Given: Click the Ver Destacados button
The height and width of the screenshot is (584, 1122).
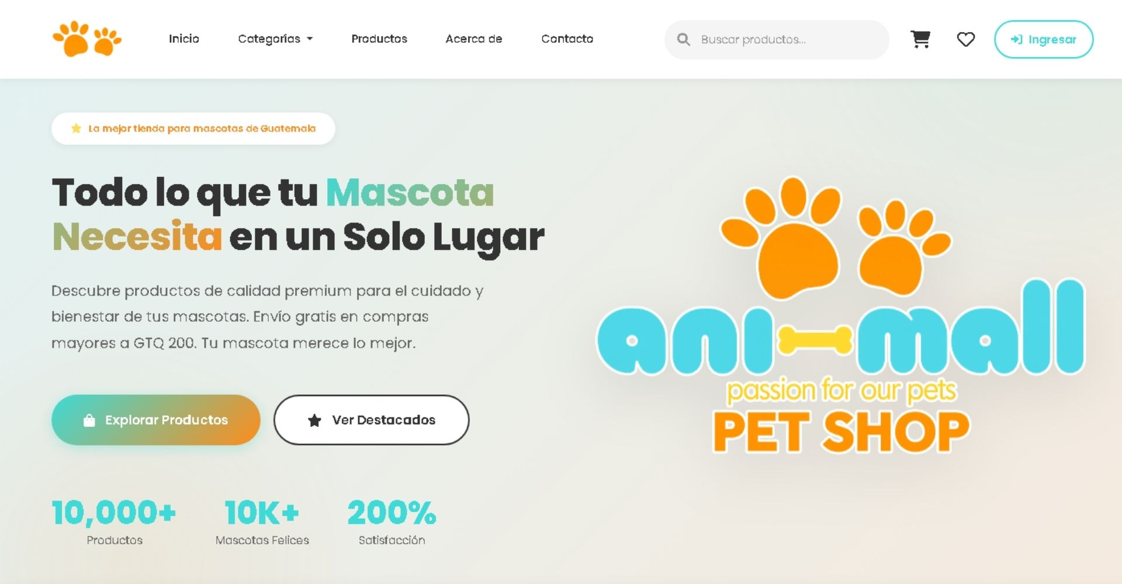Looking at the screenshot, I should [x=372, y=420].
